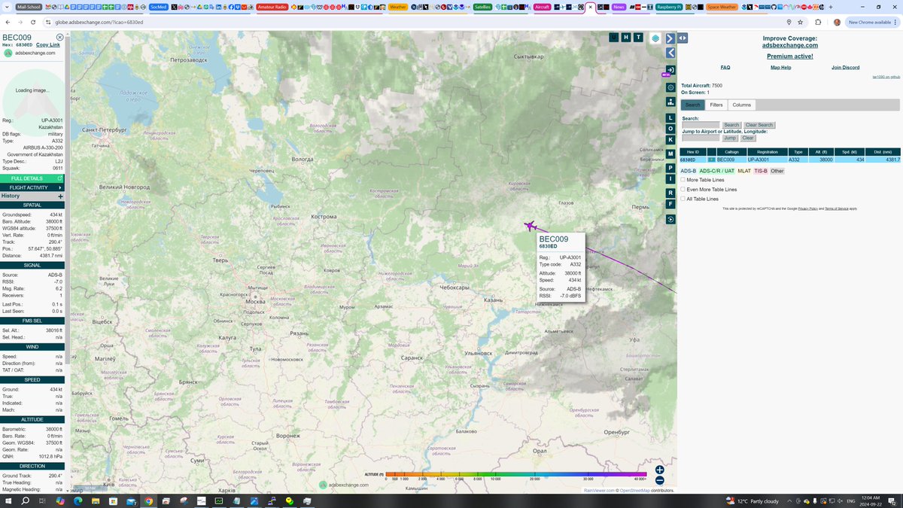Click the left-arrow sidebar collapse button
Image resolution: width=903 pixels, height=508 pixels.
(x=670, y=53)
